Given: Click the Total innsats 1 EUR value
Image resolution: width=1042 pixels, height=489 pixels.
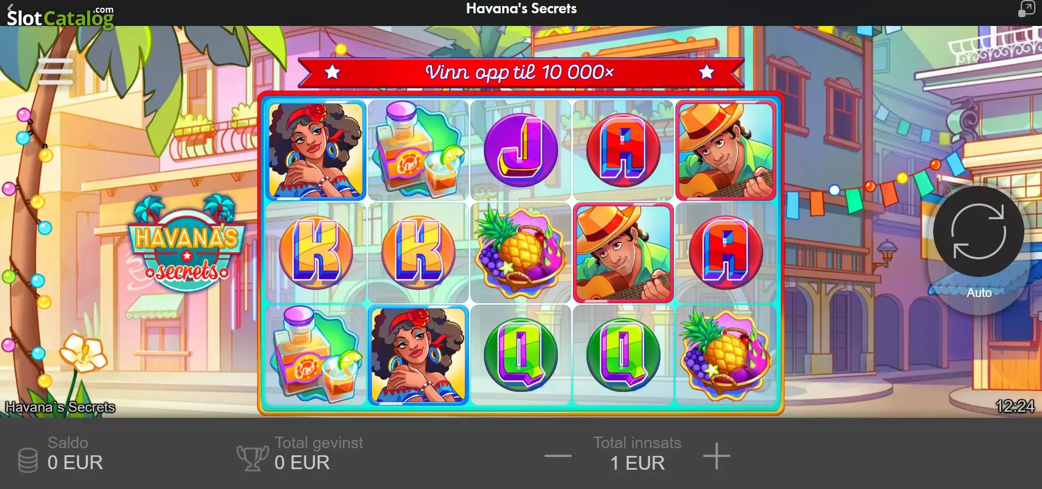Looking at the screenshot, I should pos(637,463).
